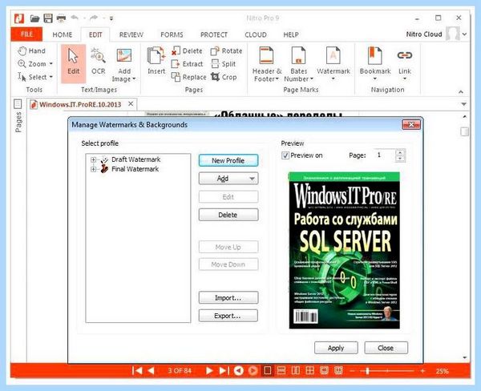Click the dialog's Close button

pyautogui.click(x=386, y=348)
